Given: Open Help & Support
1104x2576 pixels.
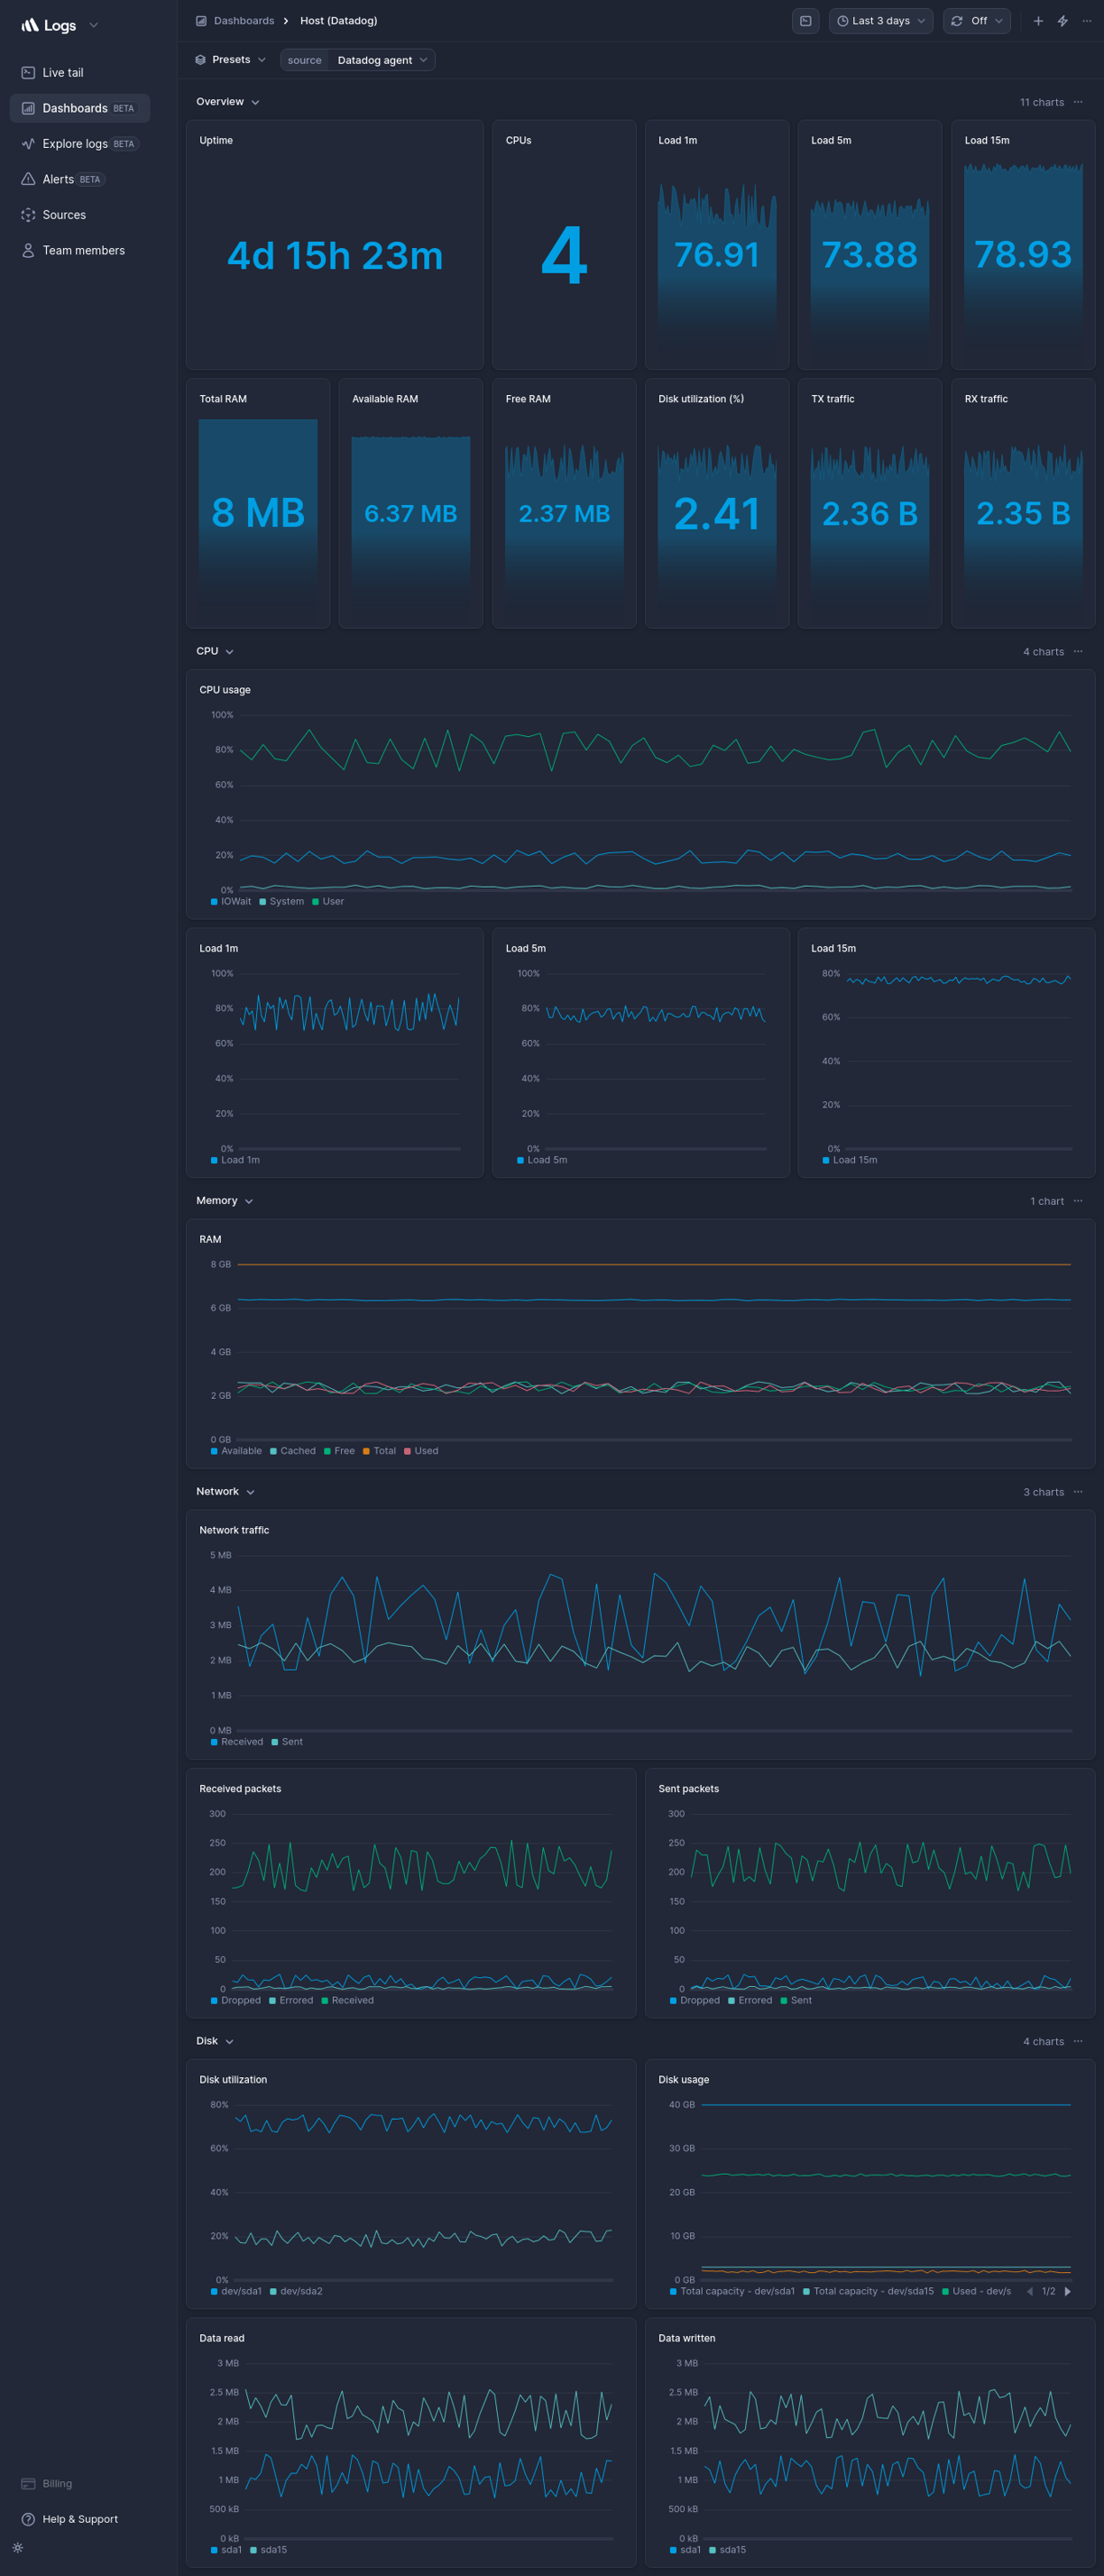Looking at the screenshot, I should point(69,2519).
